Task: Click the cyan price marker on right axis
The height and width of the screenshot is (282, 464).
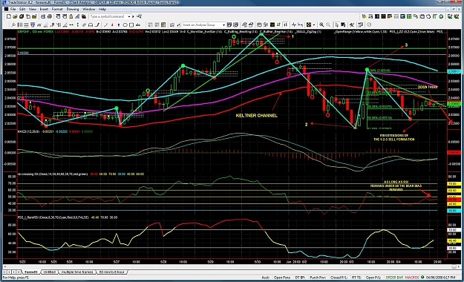Action: [x=454, y=71]
